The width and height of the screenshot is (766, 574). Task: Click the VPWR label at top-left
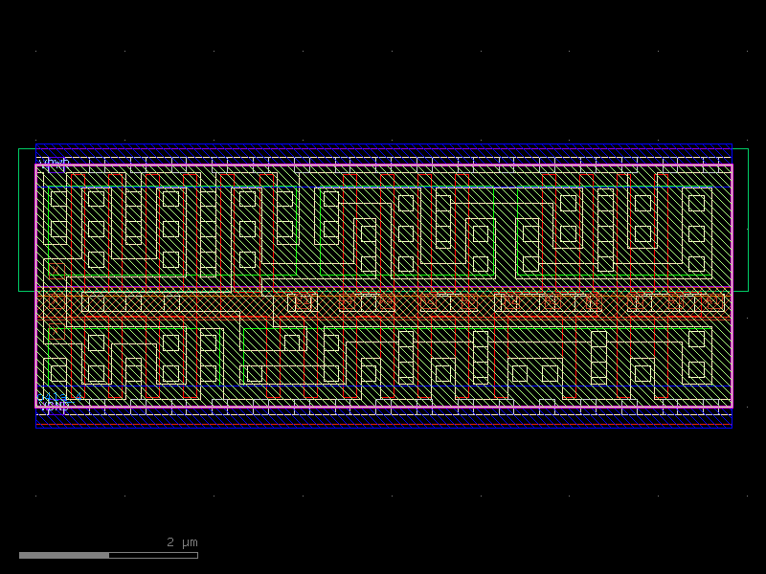(54, 161)
